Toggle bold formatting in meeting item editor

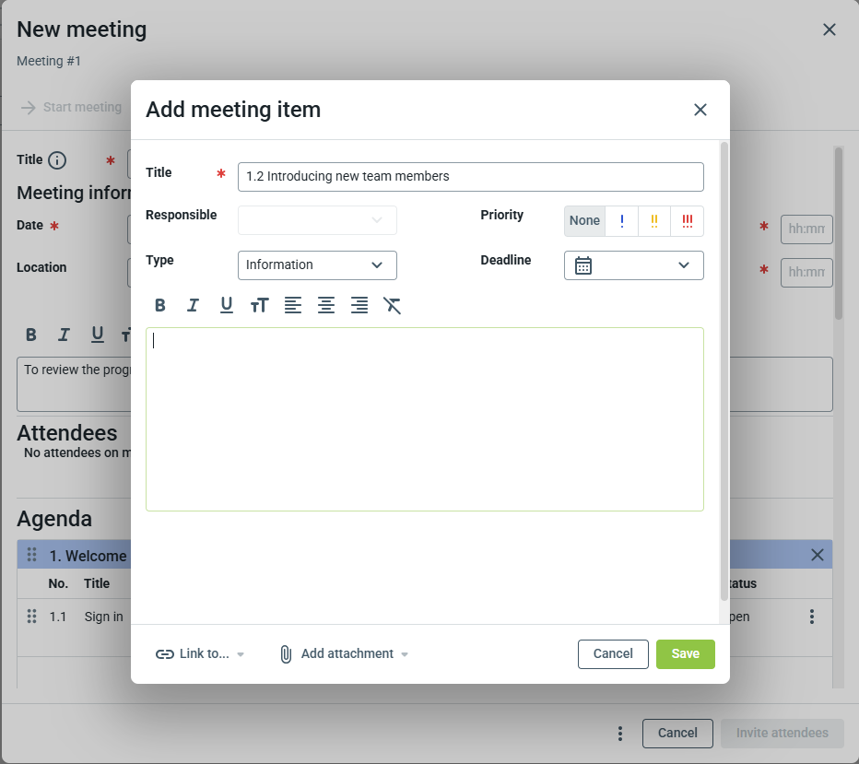160,306
